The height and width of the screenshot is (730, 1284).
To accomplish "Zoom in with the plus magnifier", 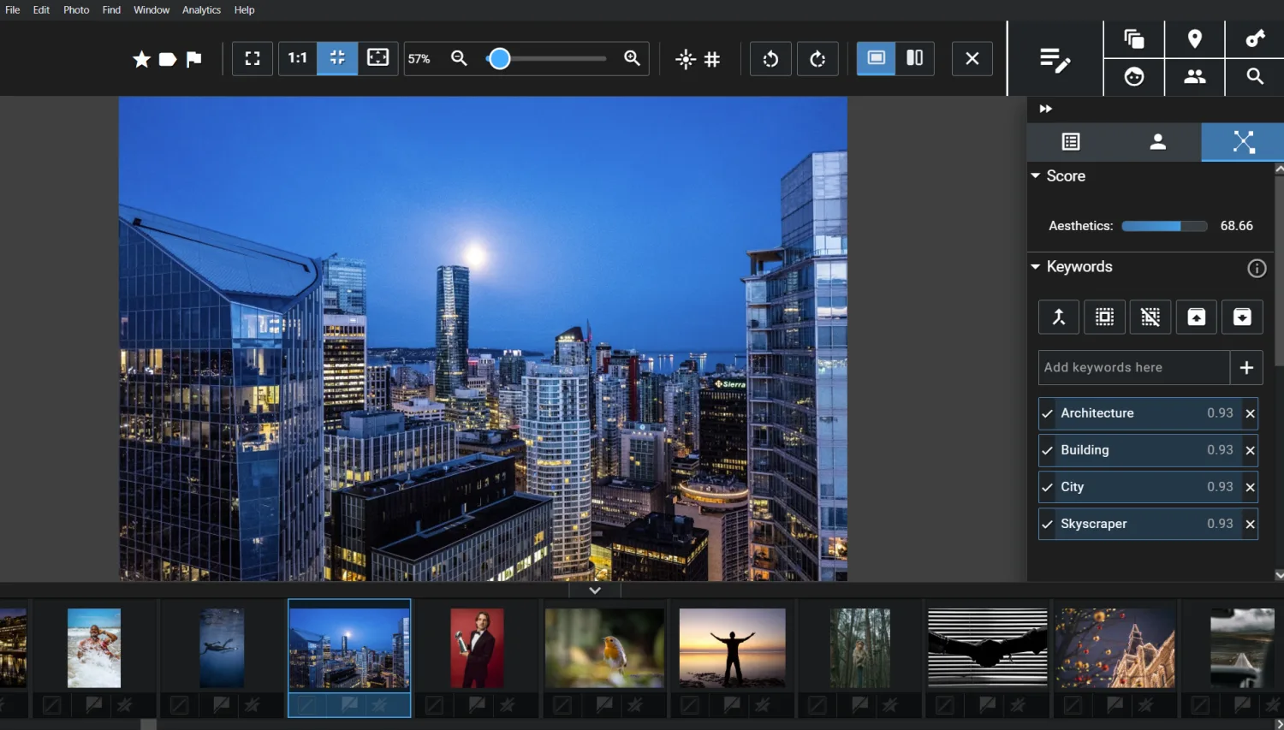I will coord(633,58).
